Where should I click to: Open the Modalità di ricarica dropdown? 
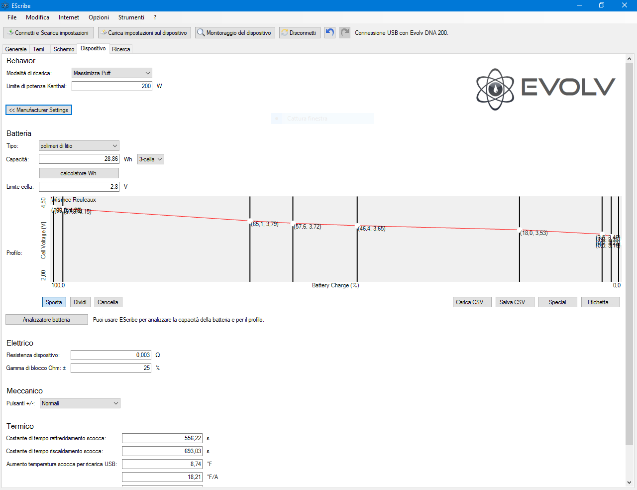pos(111,73)
